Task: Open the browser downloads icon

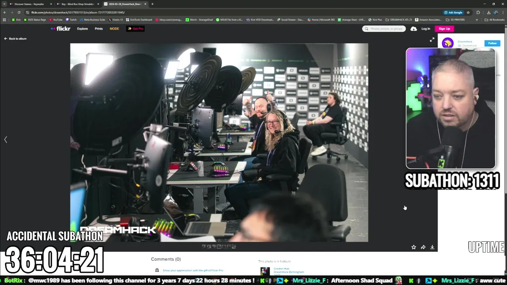Action: click(488, 12)
